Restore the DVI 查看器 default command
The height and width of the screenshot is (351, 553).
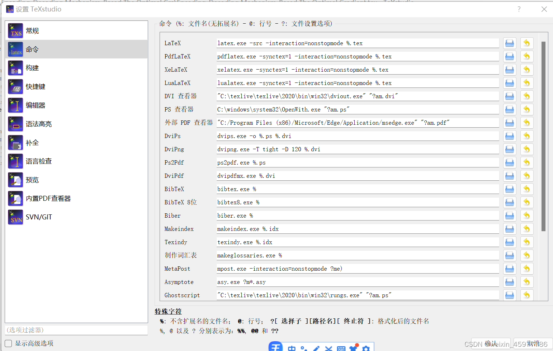[x=527, y=96]
